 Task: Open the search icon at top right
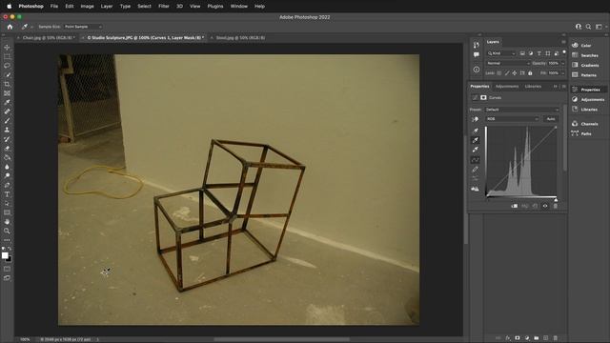click(x=588, y=27)
